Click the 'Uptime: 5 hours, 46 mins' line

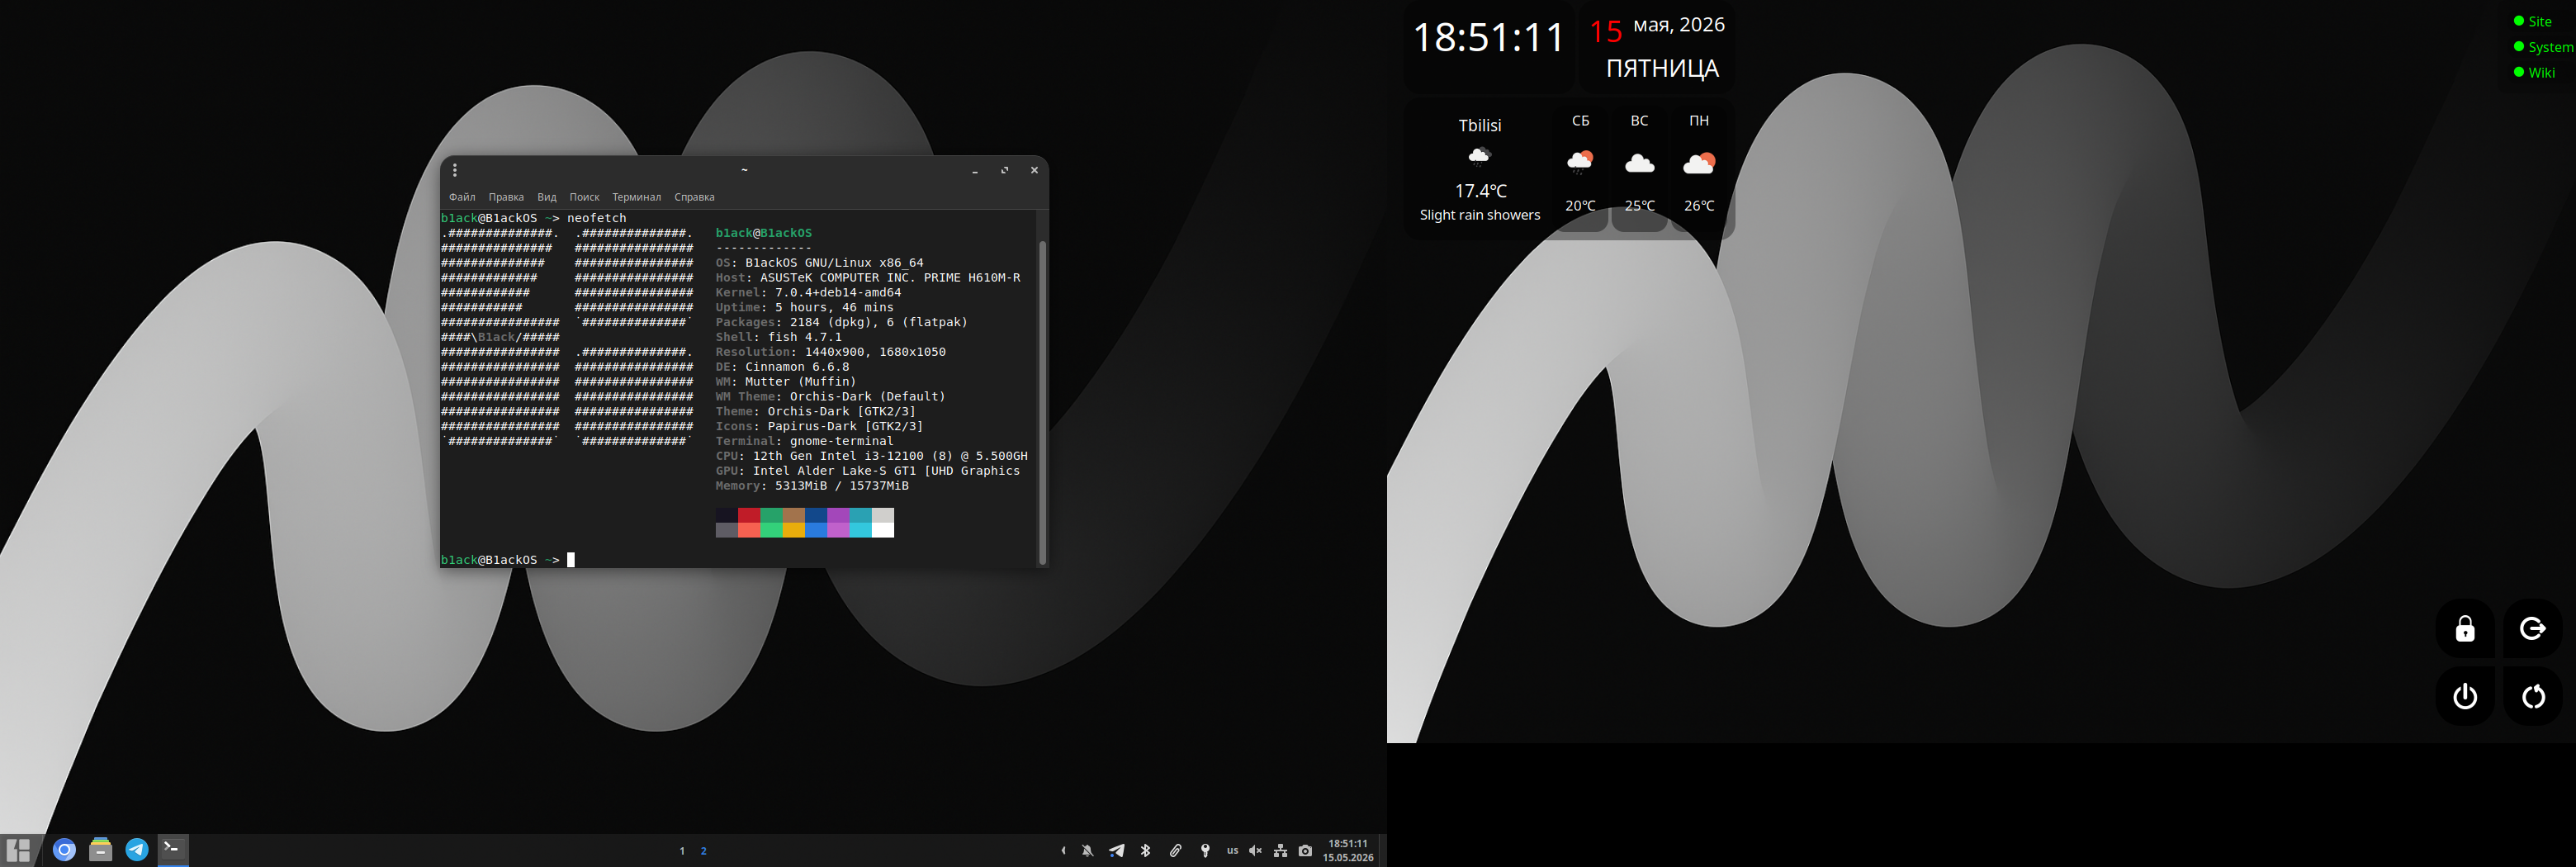pos(804,308)
